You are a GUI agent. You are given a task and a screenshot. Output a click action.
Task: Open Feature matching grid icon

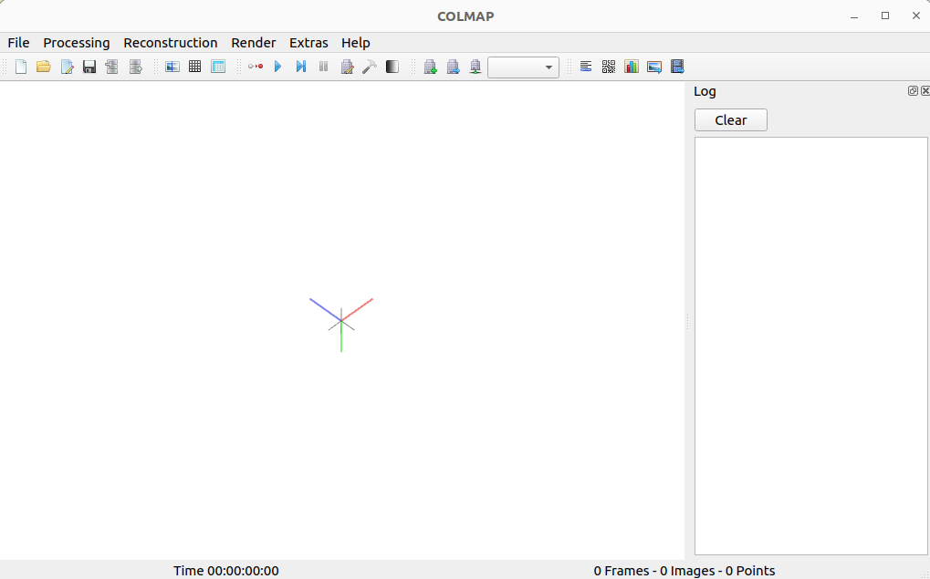(x=194, y=67)
